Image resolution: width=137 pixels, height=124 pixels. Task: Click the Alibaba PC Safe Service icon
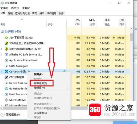(6, 55)
